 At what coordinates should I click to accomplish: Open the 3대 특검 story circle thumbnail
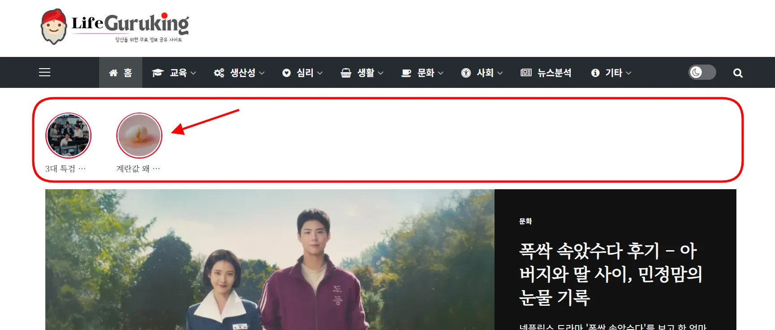(x=69, y=135)
